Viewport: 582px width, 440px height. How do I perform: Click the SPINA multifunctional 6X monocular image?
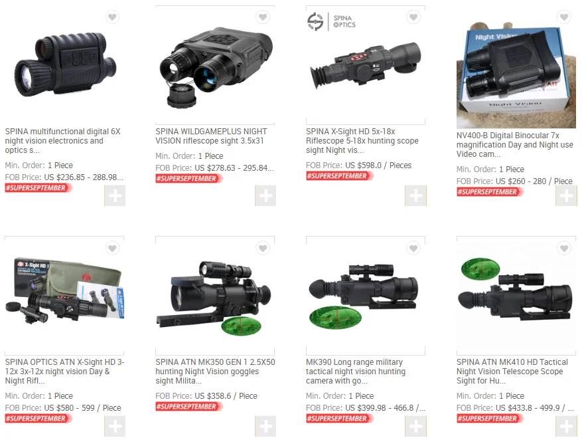pos(65,65)
